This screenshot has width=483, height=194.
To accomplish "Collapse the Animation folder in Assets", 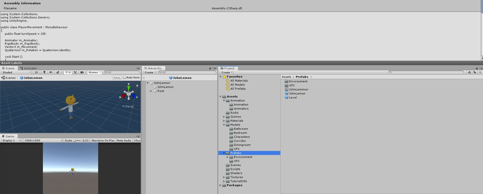I will click(224, 101).
